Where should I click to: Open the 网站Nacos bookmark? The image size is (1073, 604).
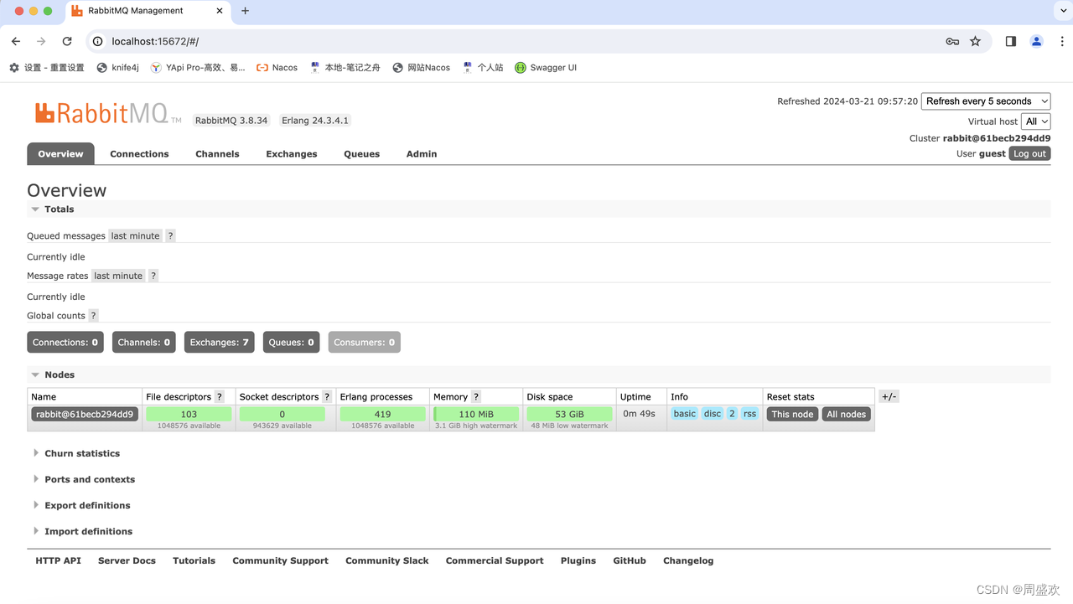point(421,68)
